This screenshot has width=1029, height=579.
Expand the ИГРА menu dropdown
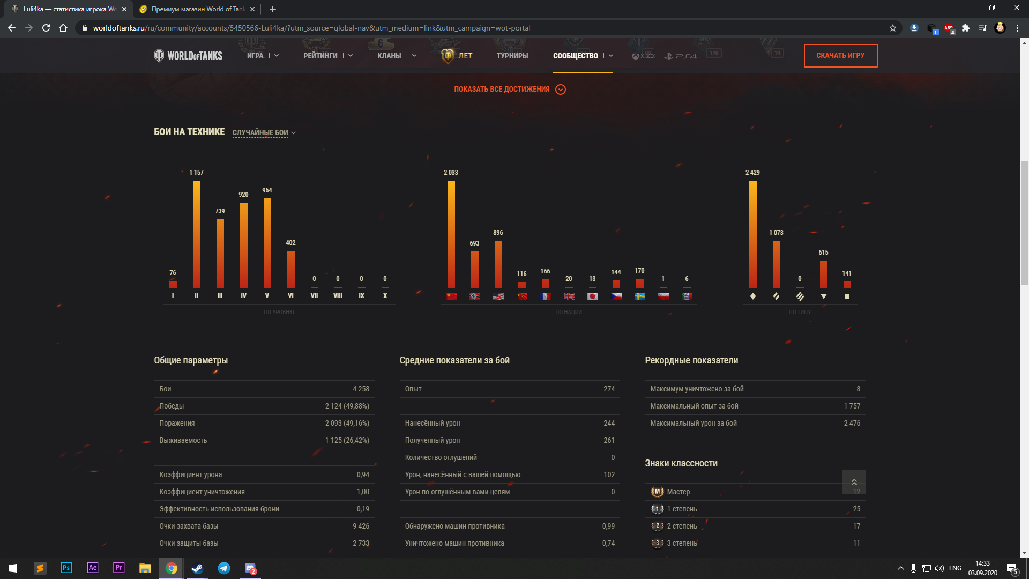[277, 56]
